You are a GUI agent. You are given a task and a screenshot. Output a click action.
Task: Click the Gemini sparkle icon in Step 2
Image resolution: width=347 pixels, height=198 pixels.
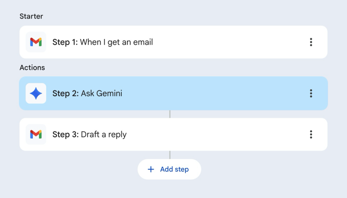pos(36,94)
